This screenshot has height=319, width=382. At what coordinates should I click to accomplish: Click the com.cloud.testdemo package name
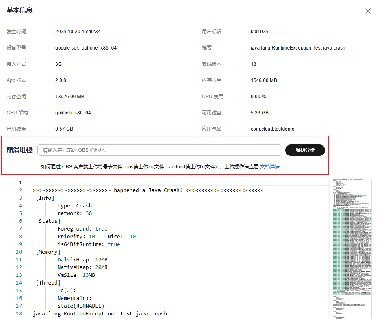pos(272,129)
